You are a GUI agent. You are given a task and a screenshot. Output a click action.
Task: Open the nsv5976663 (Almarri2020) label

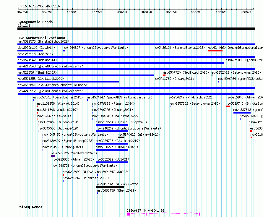click(113, 103)
